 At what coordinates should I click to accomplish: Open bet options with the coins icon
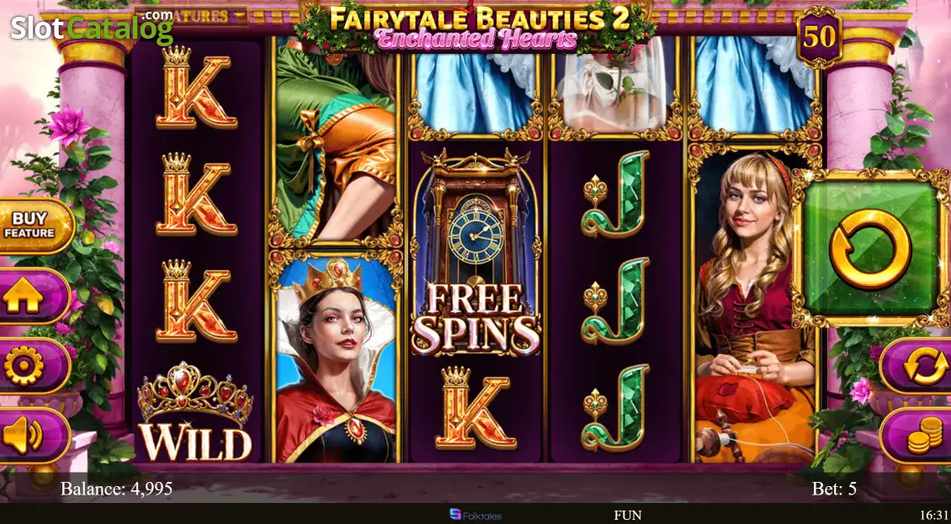point(917,436)
